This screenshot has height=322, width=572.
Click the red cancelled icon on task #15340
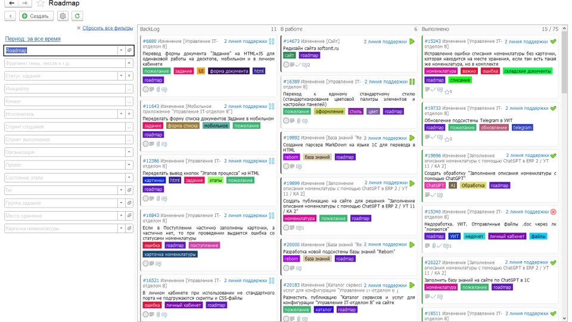point(553,212)
